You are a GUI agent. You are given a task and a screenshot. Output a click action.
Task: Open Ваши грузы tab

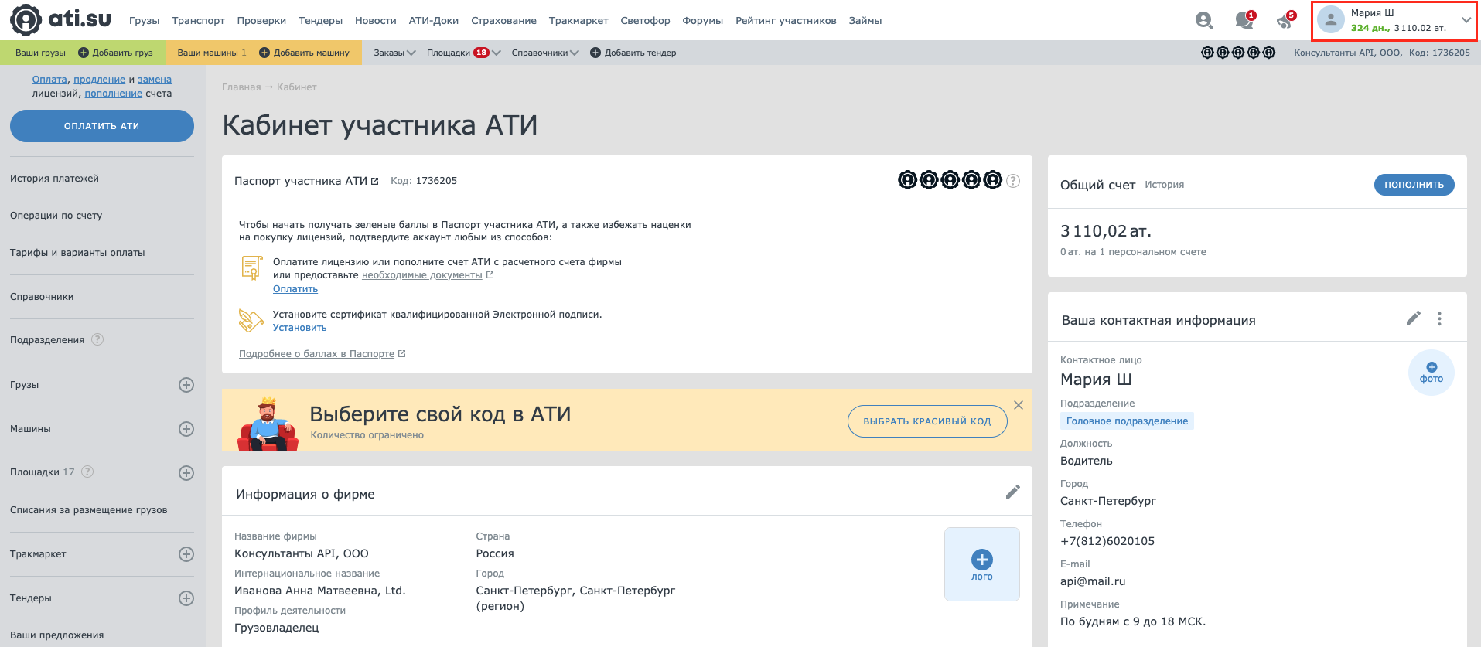[40, 53]
